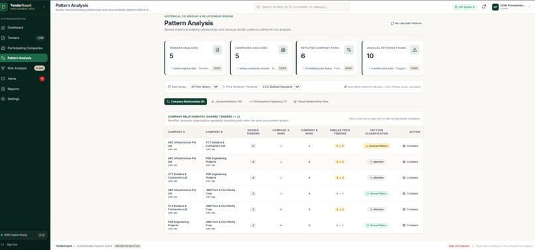Click the API Online status pill
Image resolution: width=535 pixels, height=250 pixels.
[x=465, y=7]
